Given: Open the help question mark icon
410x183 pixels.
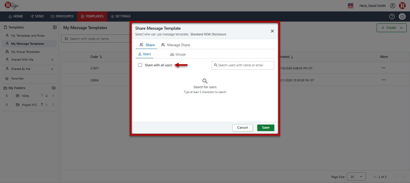Looking at the screenshot, I should (x=392, y=16).
